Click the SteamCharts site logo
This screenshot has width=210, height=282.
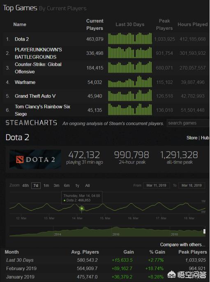[31, 123]
